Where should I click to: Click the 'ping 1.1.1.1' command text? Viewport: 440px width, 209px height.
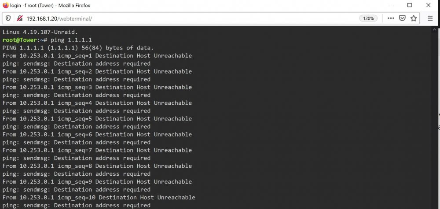71,40
